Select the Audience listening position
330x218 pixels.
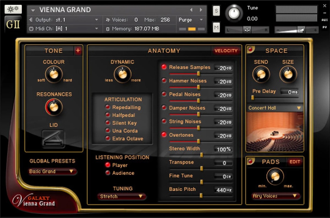pos(108,173)
